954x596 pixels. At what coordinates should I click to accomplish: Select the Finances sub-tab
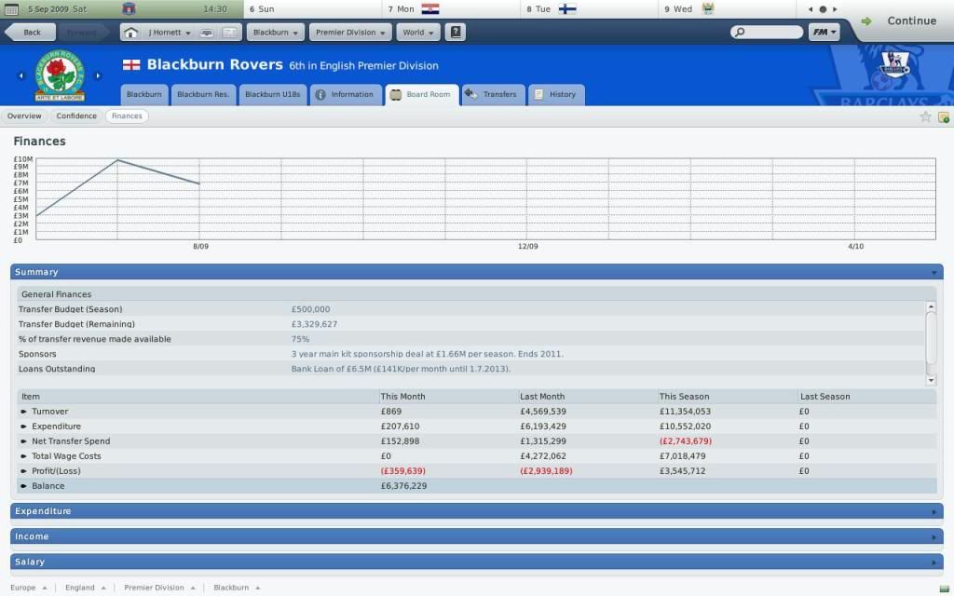point(127,116)
